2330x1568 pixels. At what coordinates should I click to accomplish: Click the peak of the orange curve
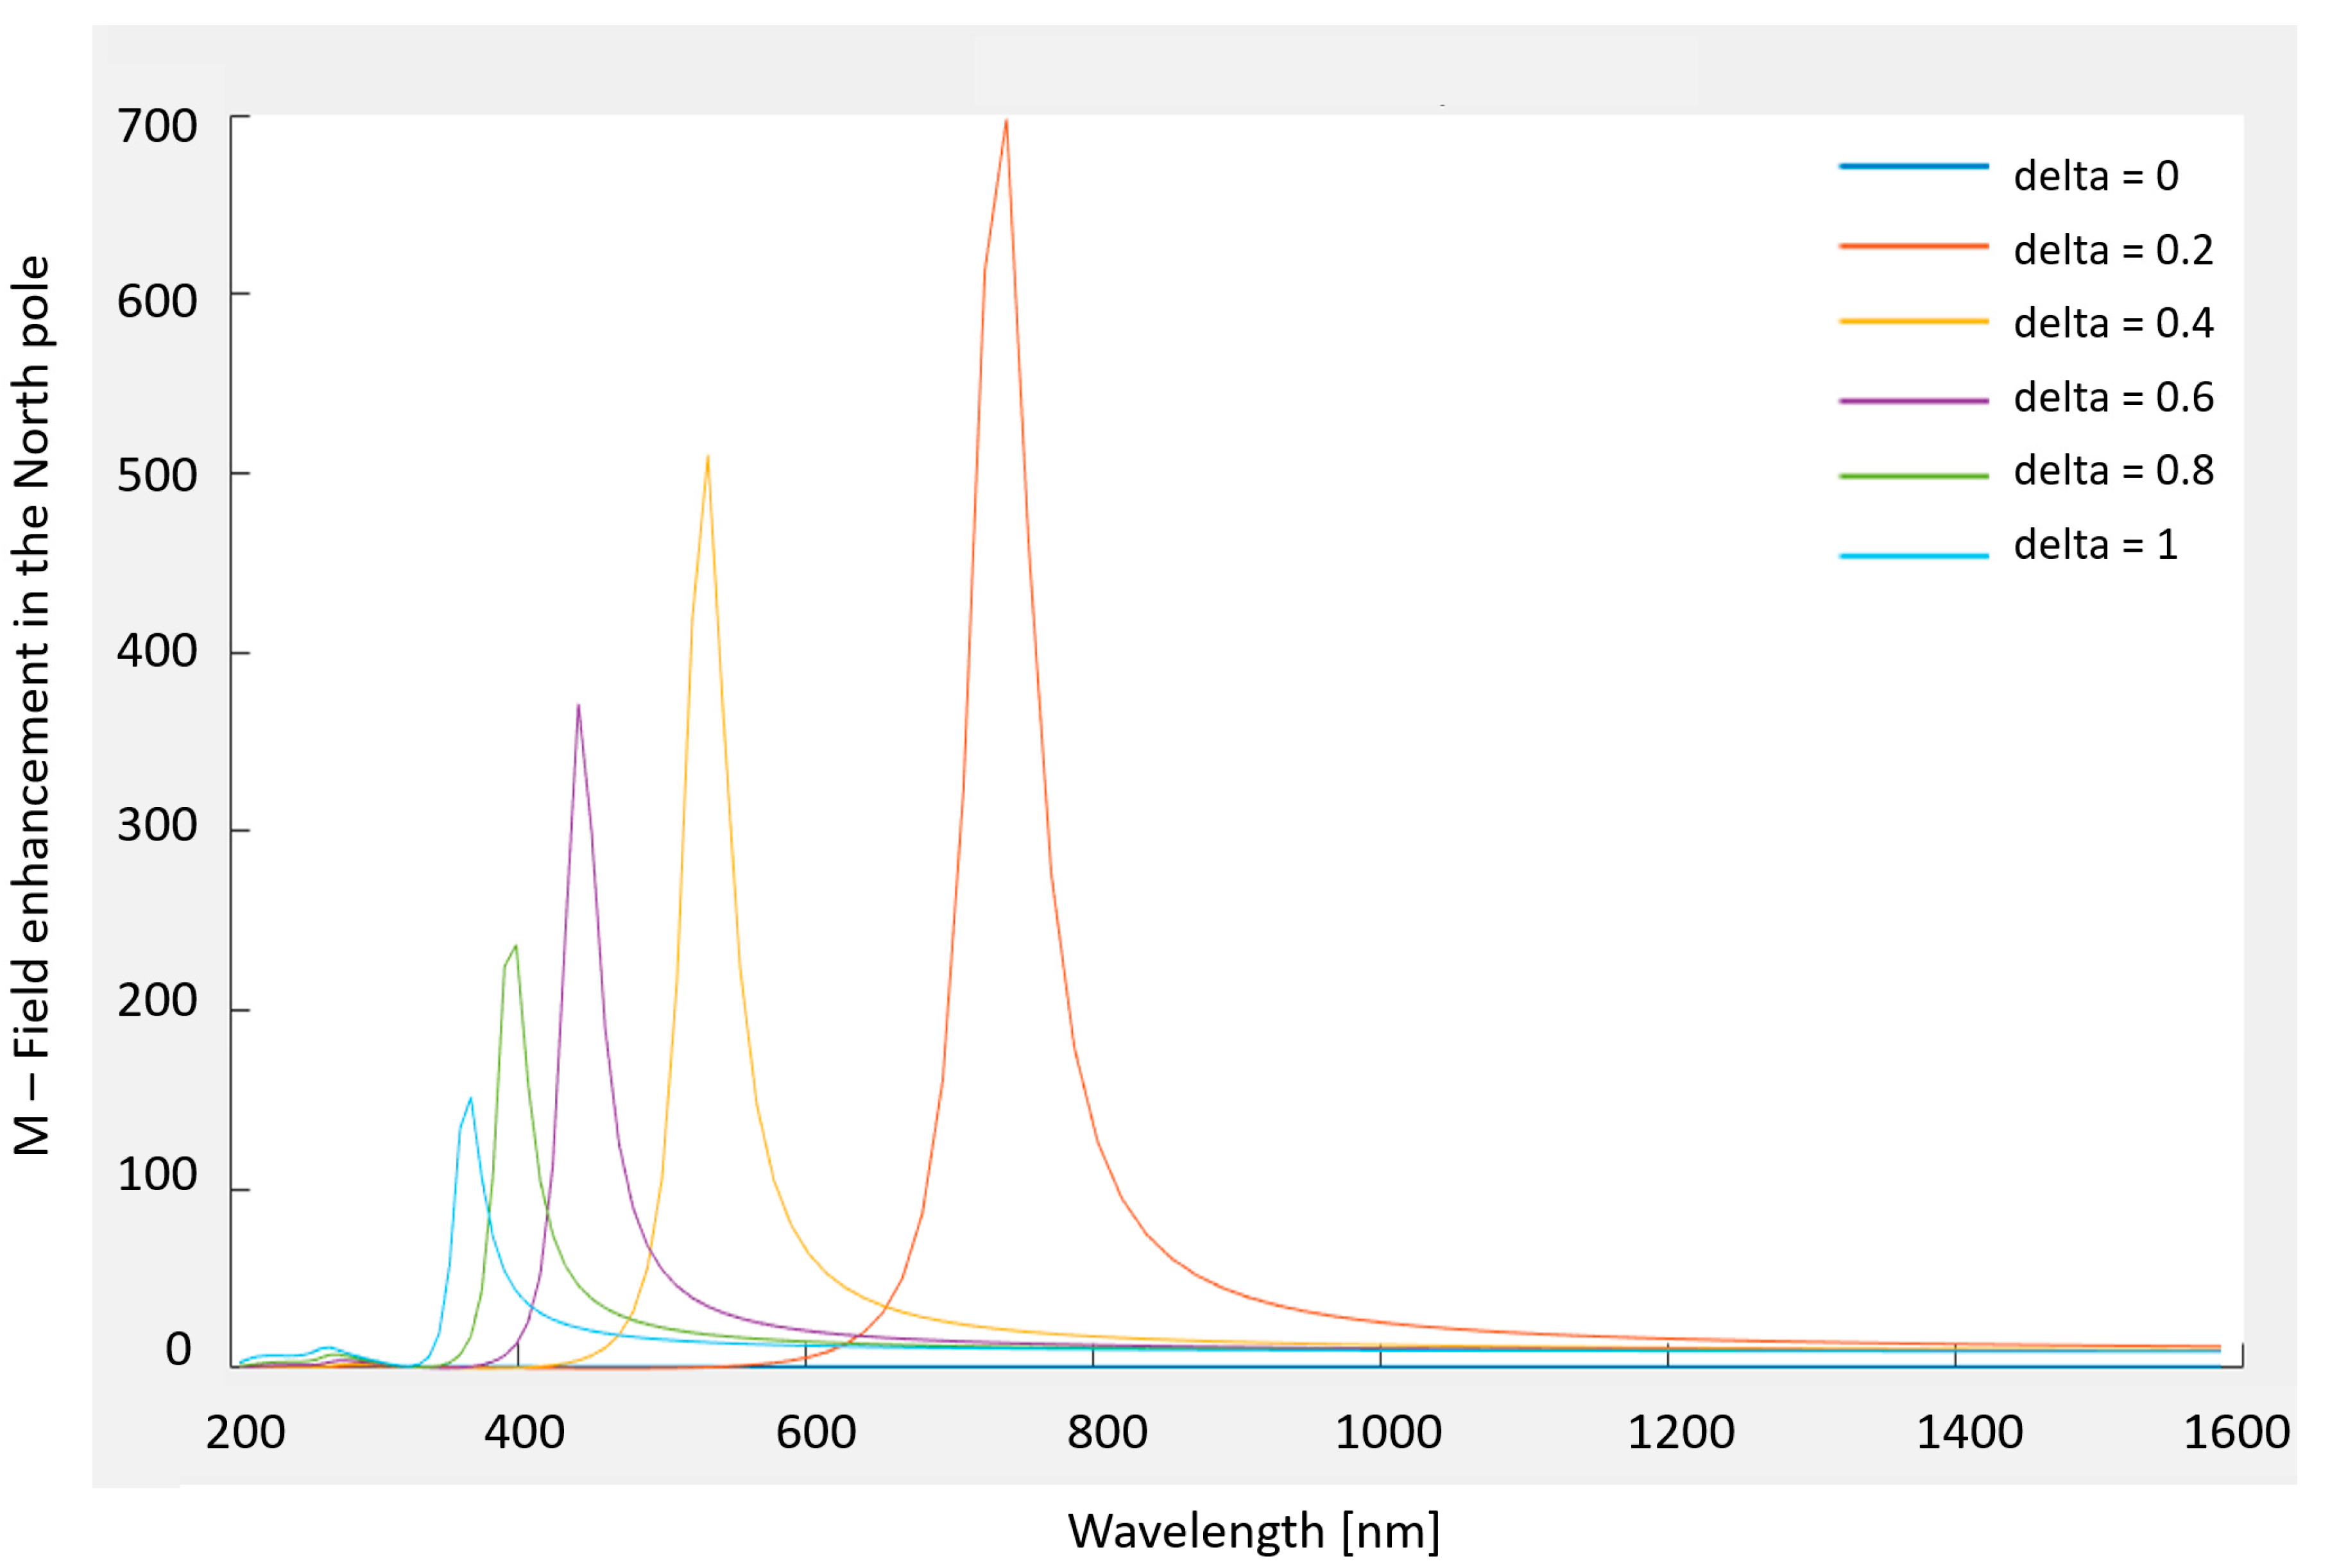[1006, 122]
